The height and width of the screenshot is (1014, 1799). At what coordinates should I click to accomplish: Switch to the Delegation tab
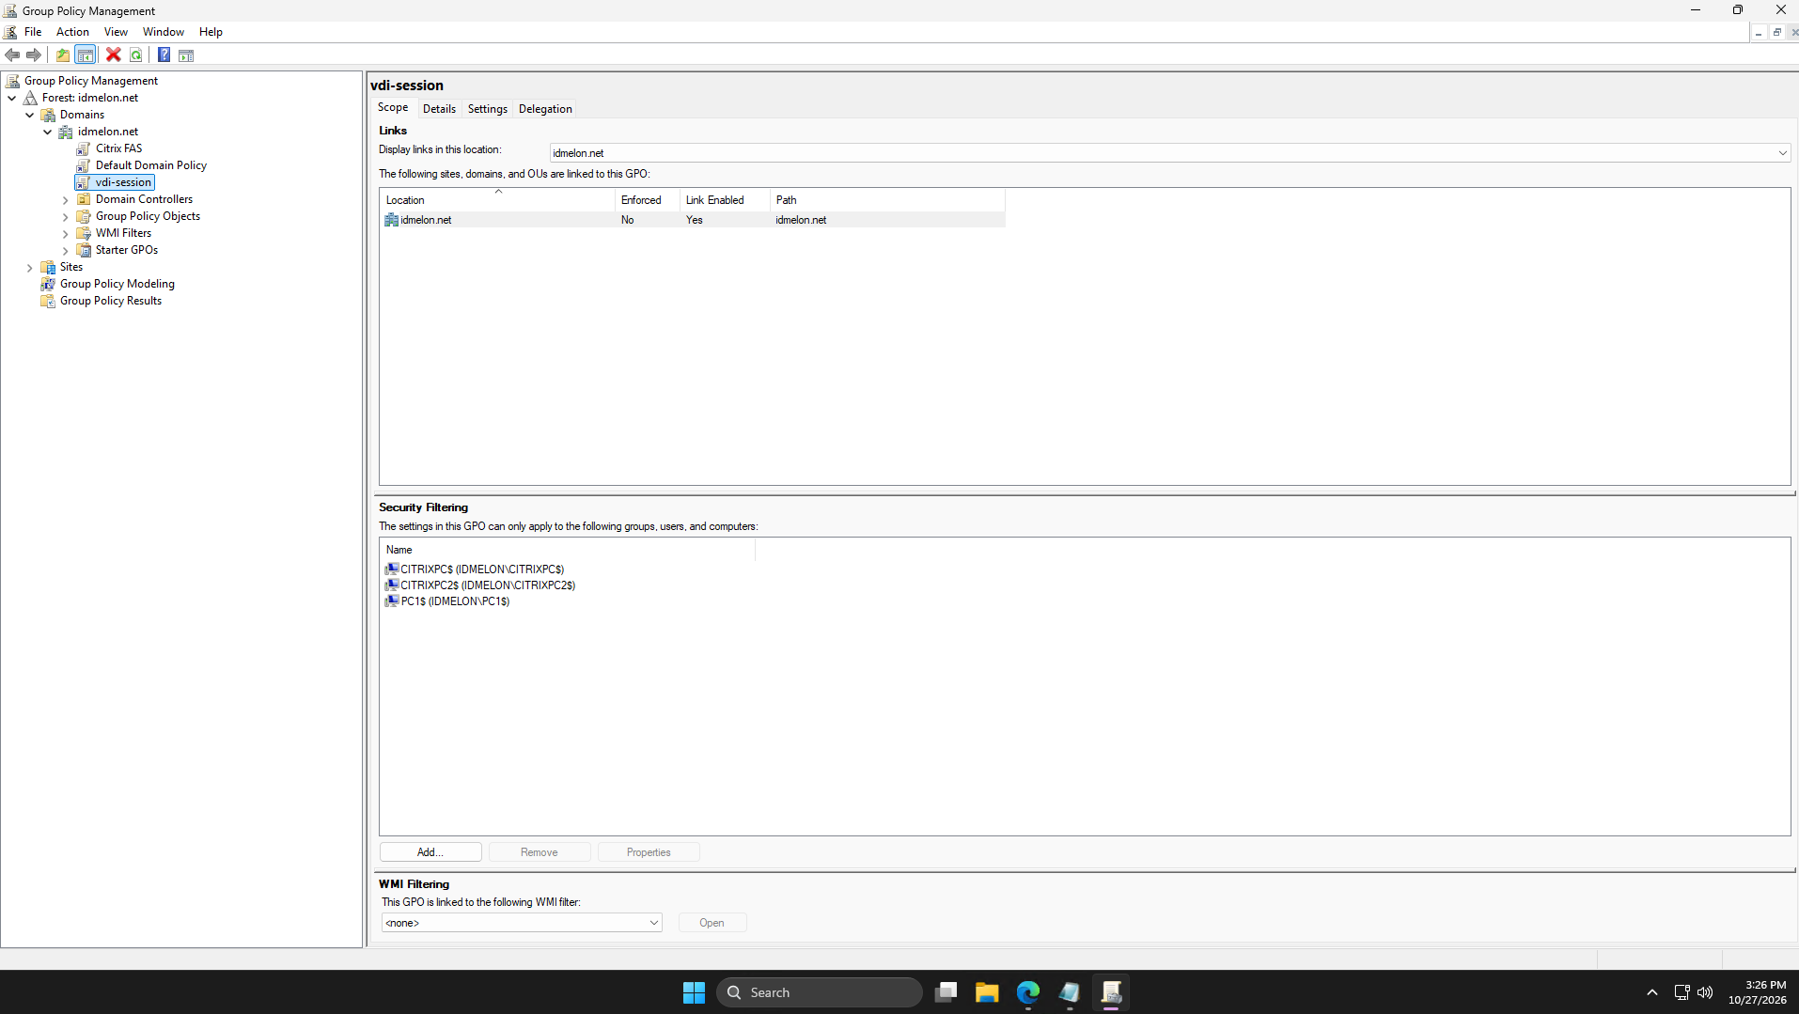(545, 109)
